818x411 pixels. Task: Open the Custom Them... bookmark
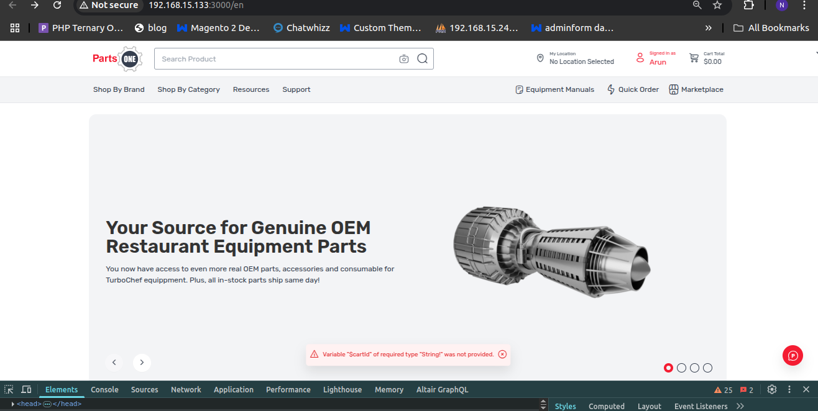click(380, 28)
